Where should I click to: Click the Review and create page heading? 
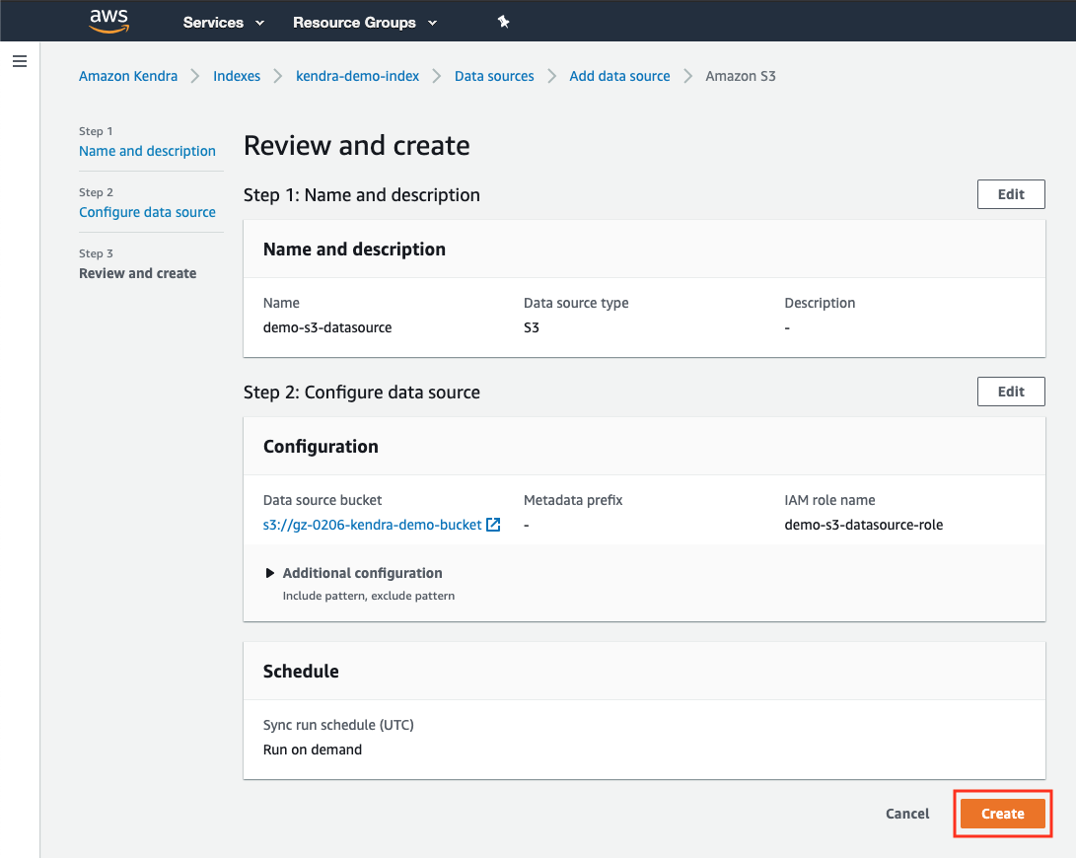pos(357,146)
